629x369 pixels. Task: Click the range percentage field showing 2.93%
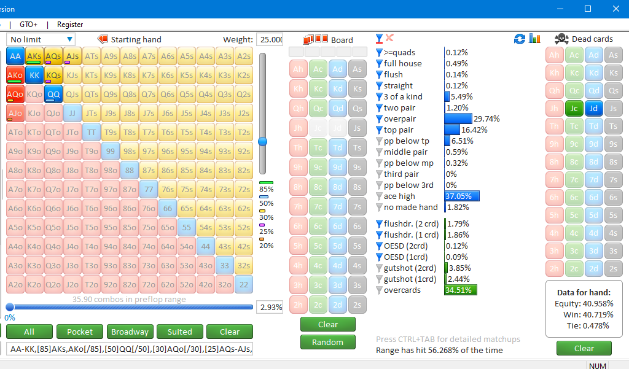pyautogui.click(x=270, y=307)
